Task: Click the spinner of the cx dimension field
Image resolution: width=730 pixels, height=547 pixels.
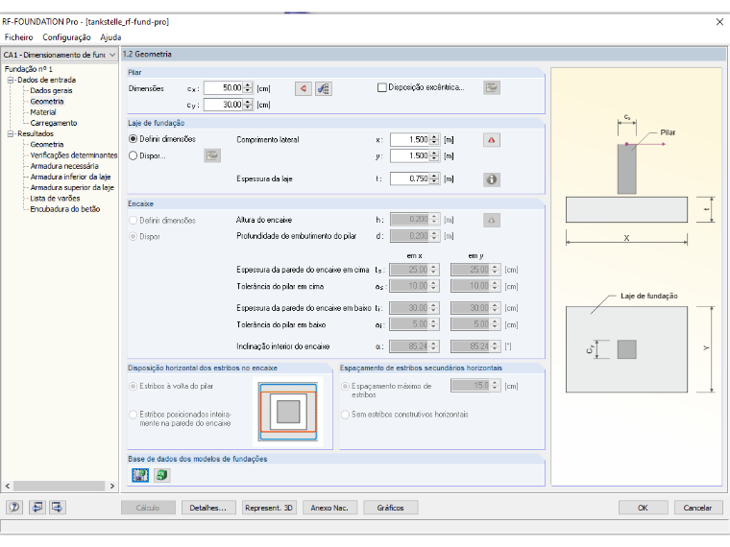Action: (248, 88)
